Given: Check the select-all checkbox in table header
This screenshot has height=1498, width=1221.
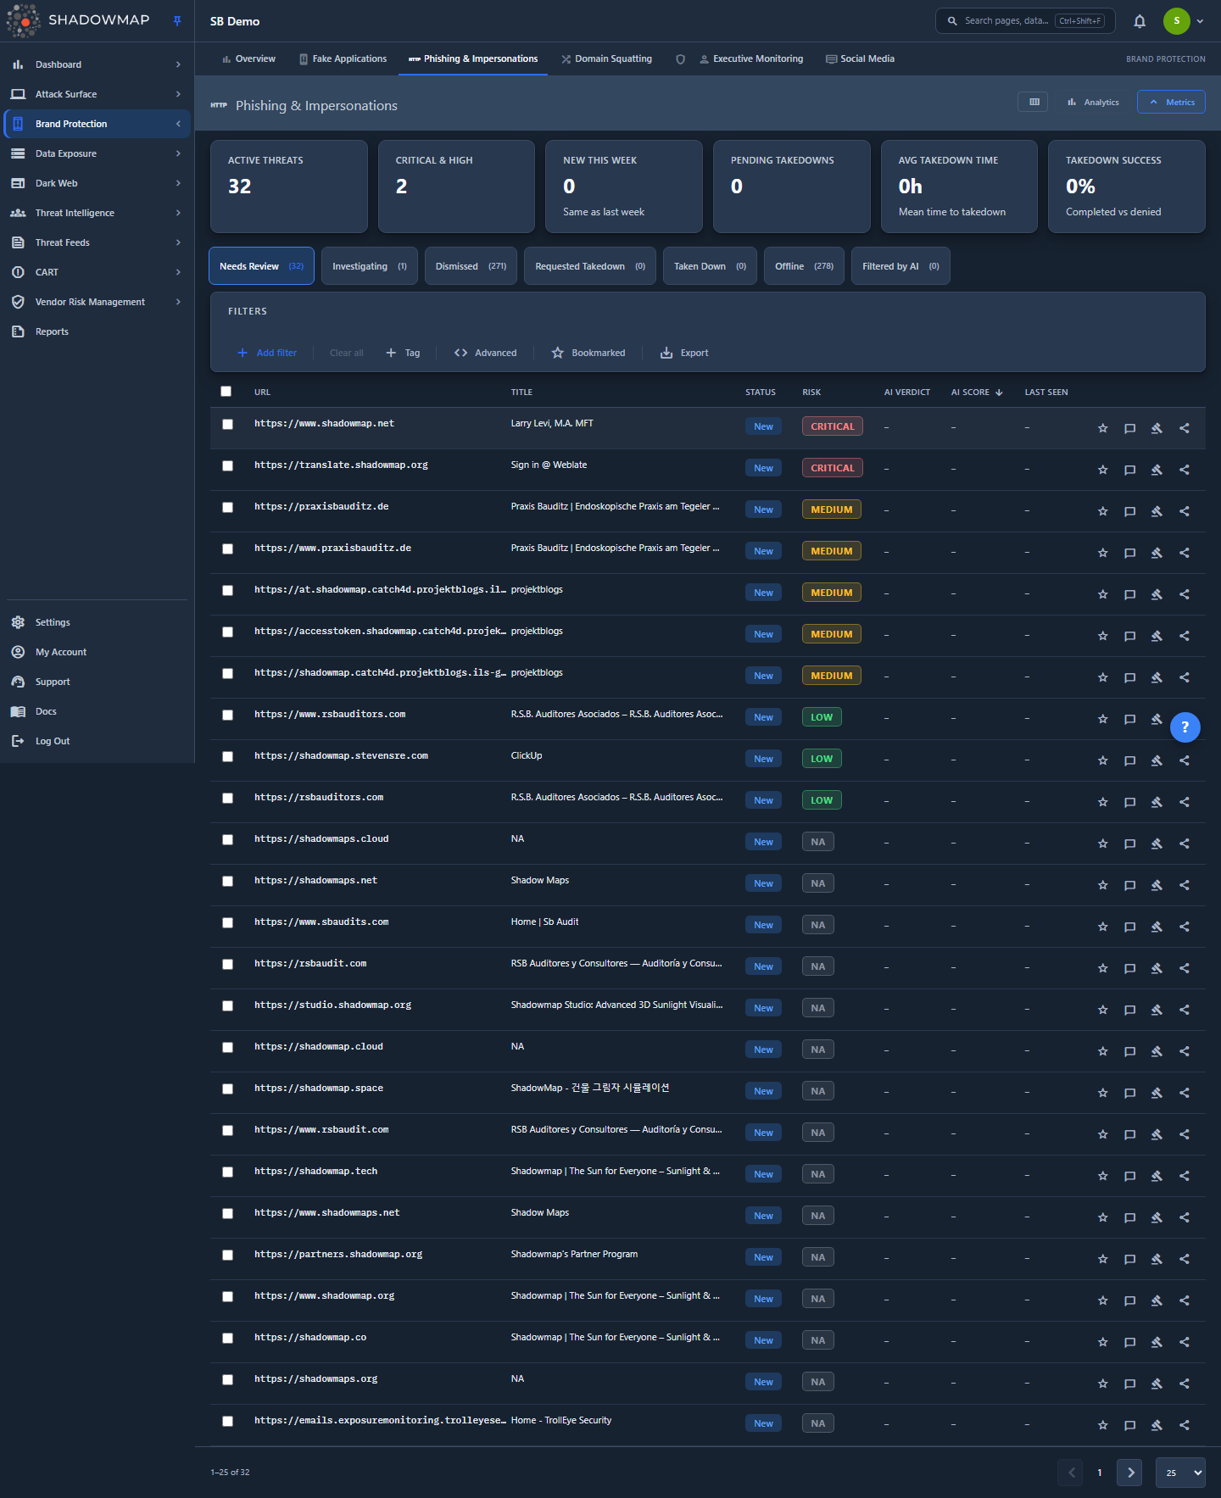Looking at the screenshot, I should coord(226,392).
